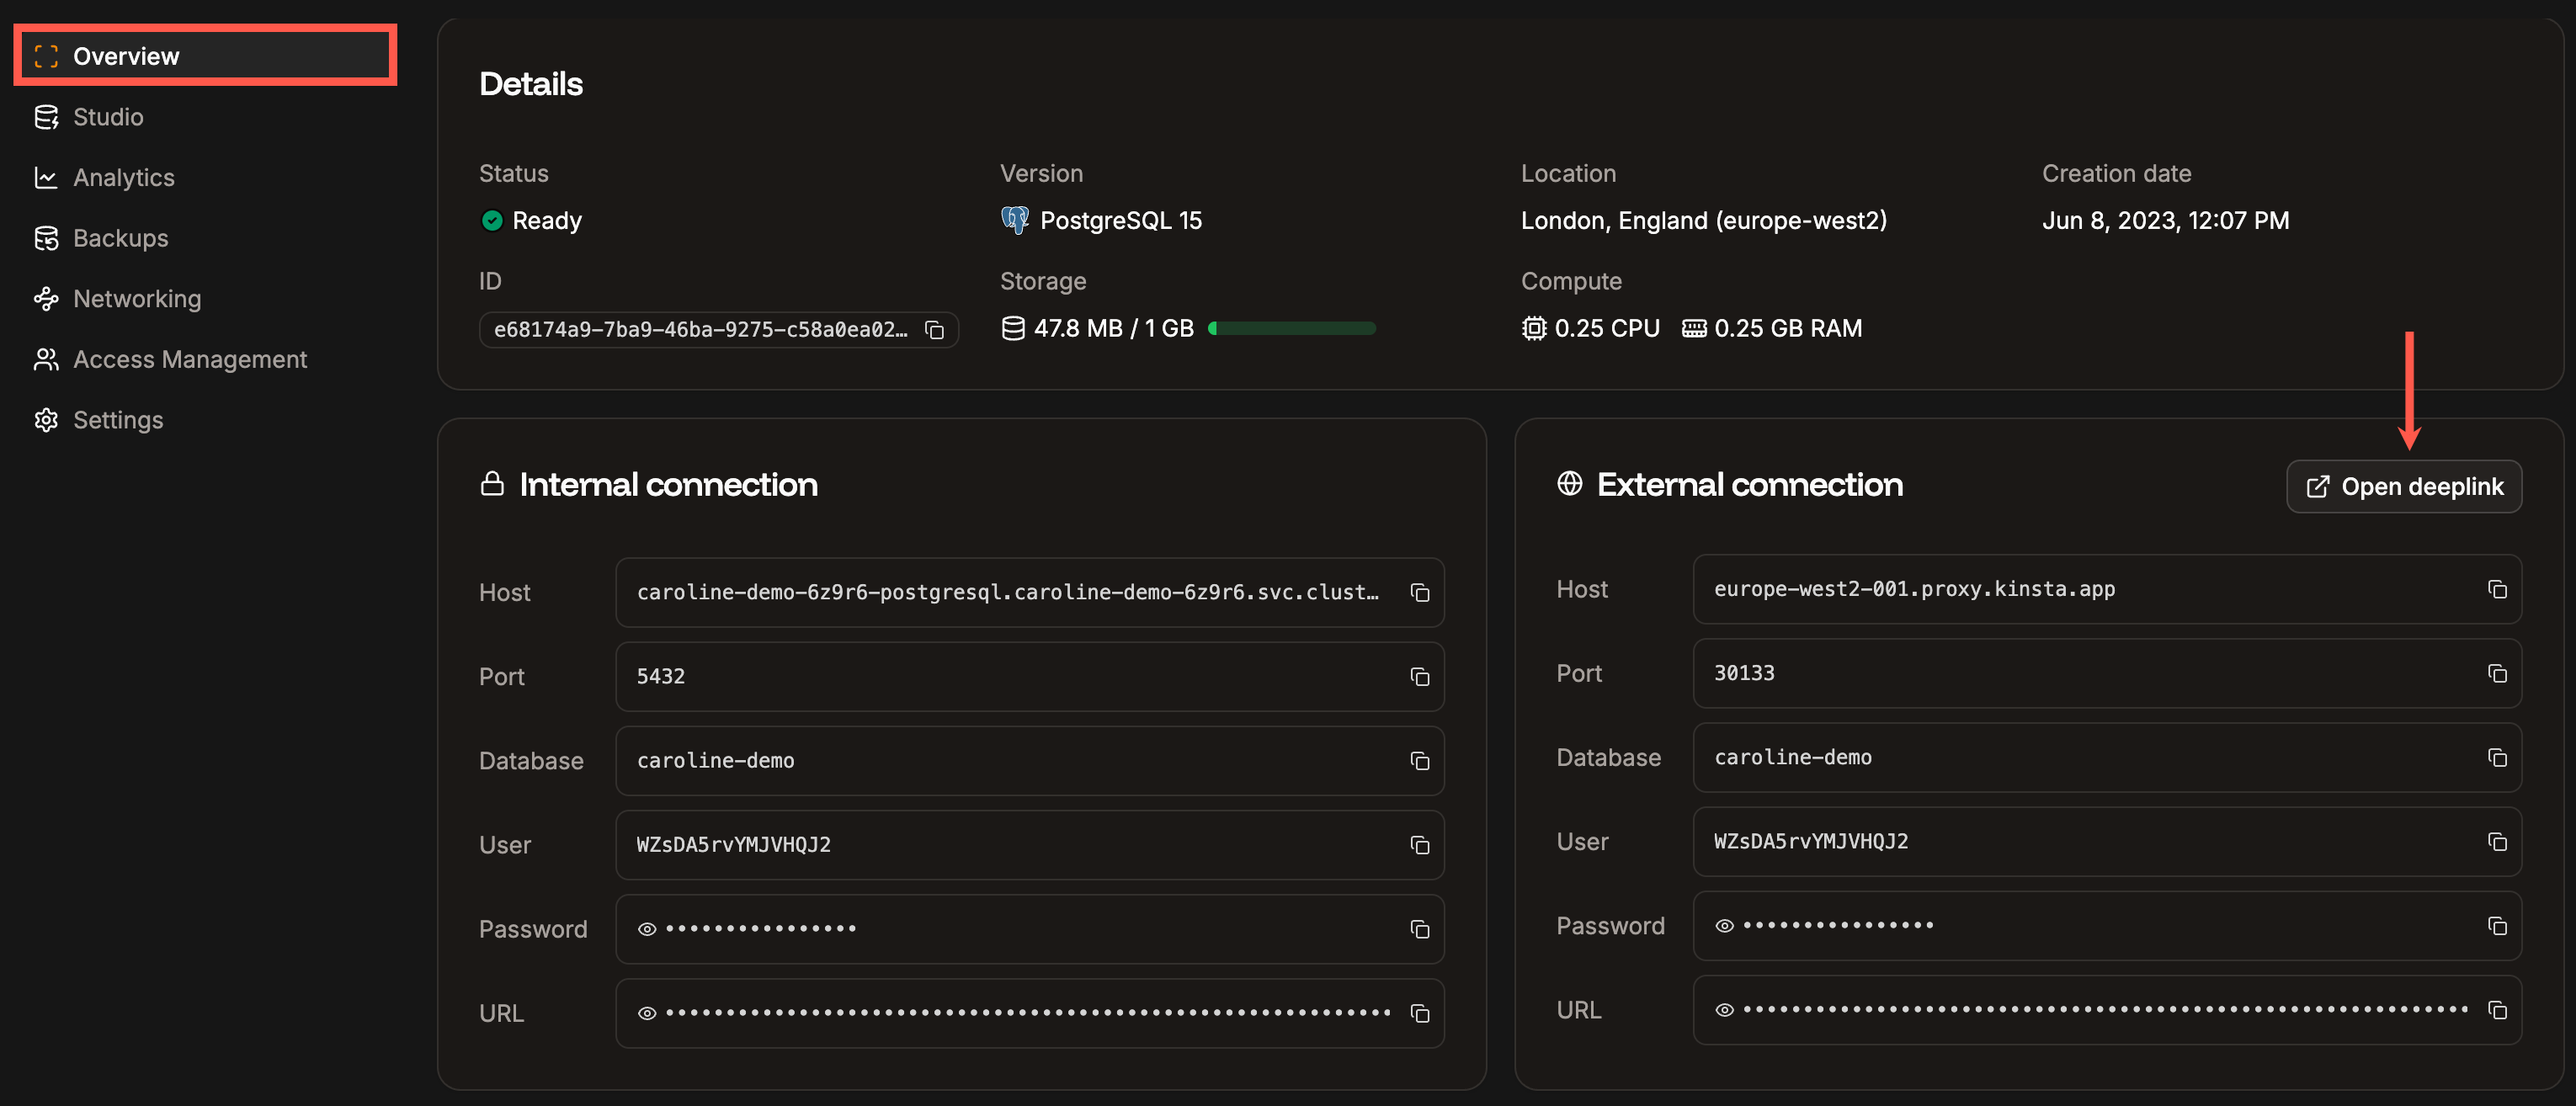Select the Analytics chart icon
This screenshot has width=2576, height=1106.
[46, 177]
